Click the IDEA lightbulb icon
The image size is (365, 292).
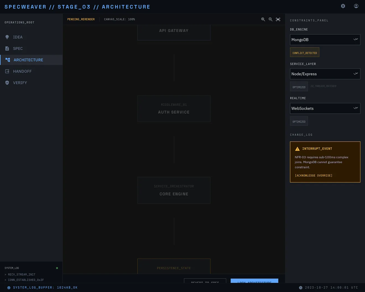point(7,37)
